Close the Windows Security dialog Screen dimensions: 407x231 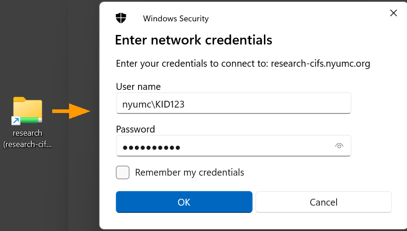tap(394, 13)
